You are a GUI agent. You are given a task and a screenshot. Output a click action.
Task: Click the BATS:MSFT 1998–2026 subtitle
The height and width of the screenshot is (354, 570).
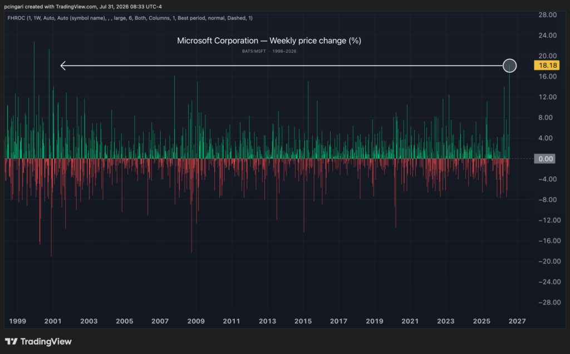269,51
